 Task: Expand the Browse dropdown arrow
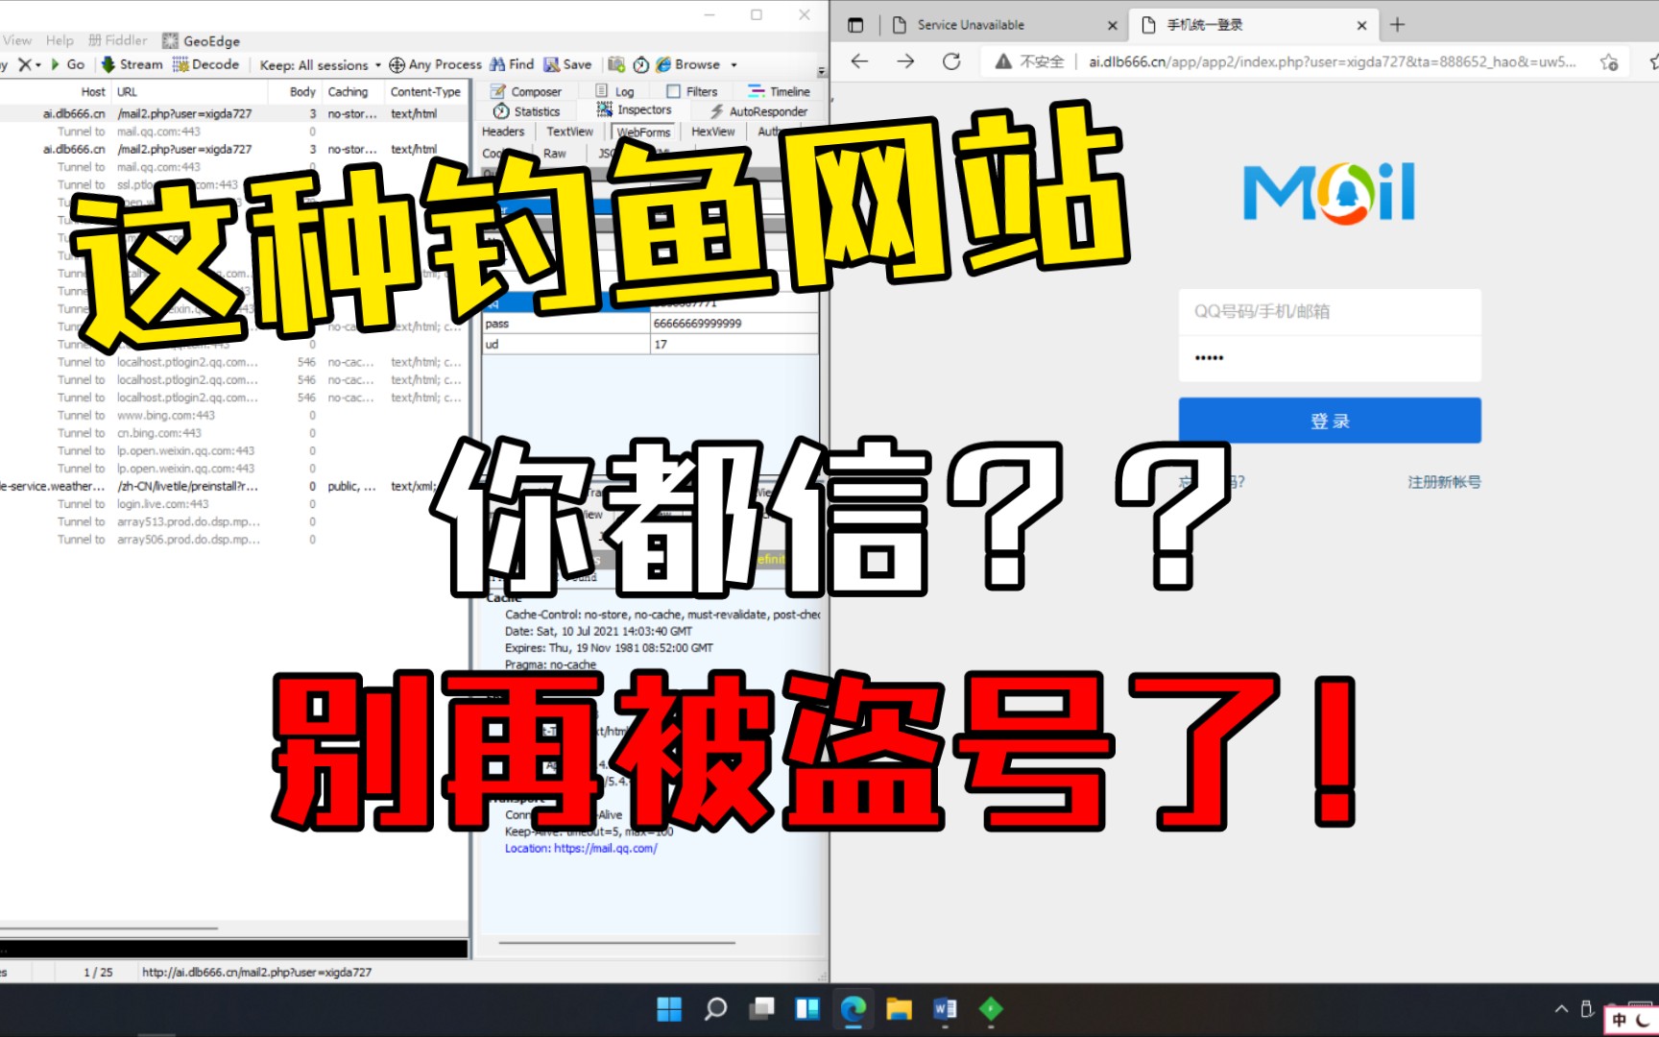click(x=734, y=65)
